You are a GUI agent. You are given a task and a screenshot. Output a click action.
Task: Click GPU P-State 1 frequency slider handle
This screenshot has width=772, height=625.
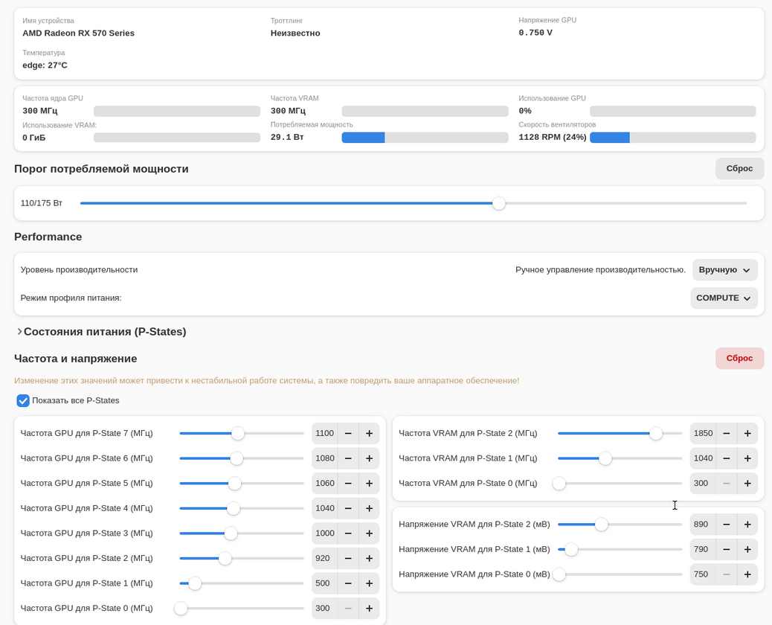click(x=195, y=583)
